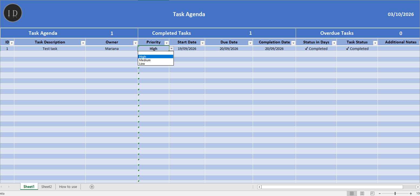Click the ID logo in the header

tap(13, 13)
